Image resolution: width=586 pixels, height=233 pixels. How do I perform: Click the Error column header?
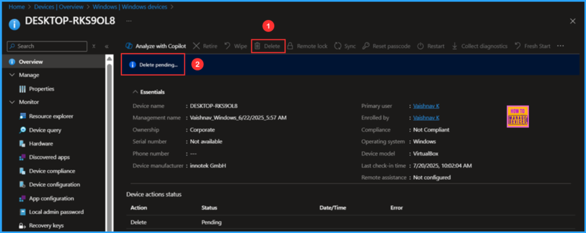tap(397, 208)
